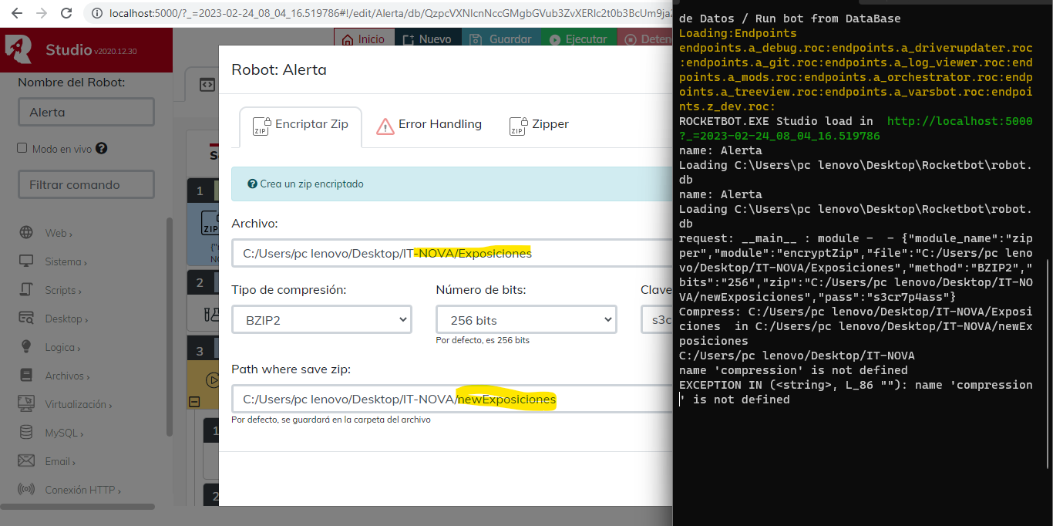Expand the Archivos command category
The height and width of the screenshot is (526, 1053).
coord(67,376)
